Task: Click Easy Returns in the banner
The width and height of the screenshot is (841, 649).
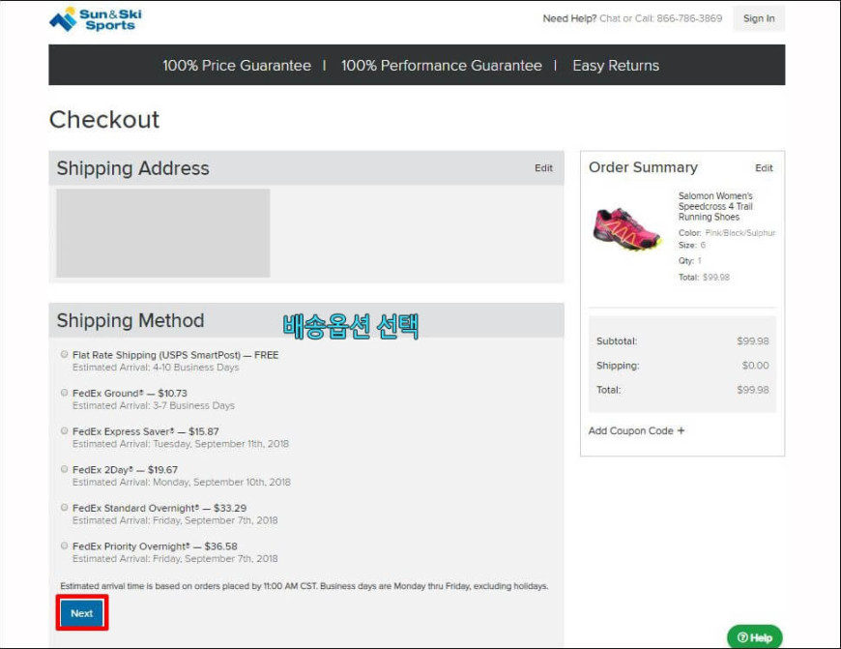Action: [616, 66]
